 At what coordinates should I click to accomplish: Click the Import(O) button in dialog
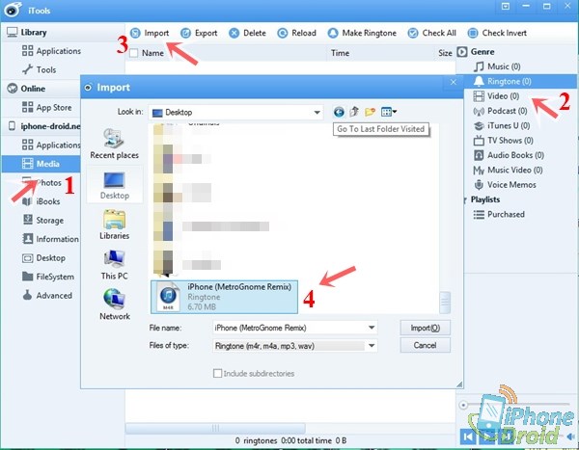pos(425,328)
